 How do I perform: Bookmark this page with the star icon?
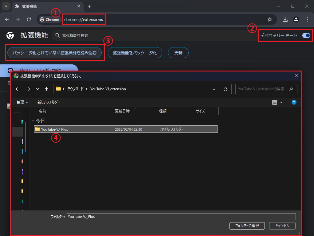point(270,19)
